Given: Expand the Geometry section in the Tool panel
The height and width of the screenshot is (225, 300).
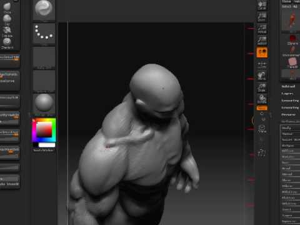Looking at the screenshot, I should (x=290, y=101).
